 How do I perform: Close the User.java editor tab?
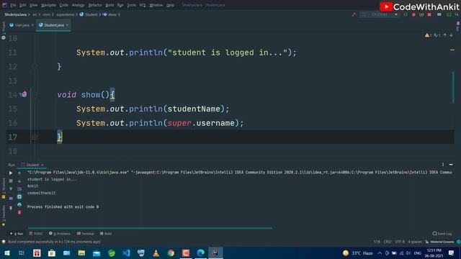pyautogui.click(x=32, y=25)
